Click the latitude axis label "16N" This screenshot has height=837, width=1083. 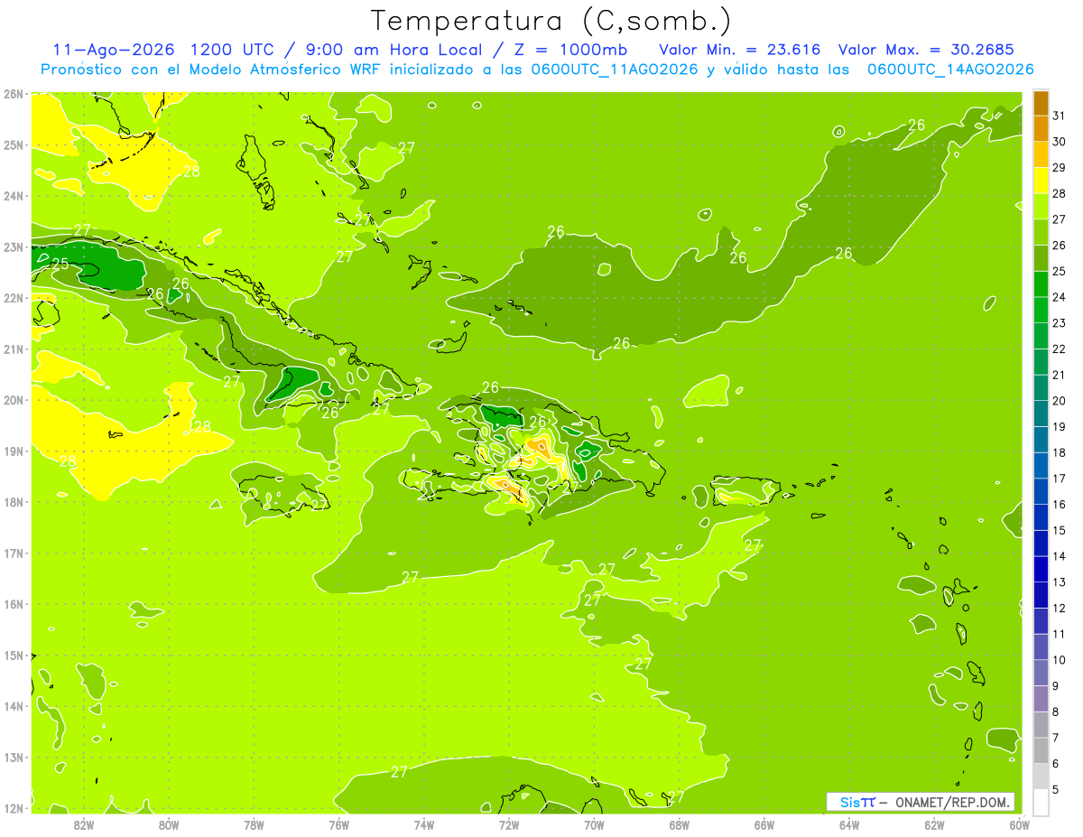click(14, 604)
